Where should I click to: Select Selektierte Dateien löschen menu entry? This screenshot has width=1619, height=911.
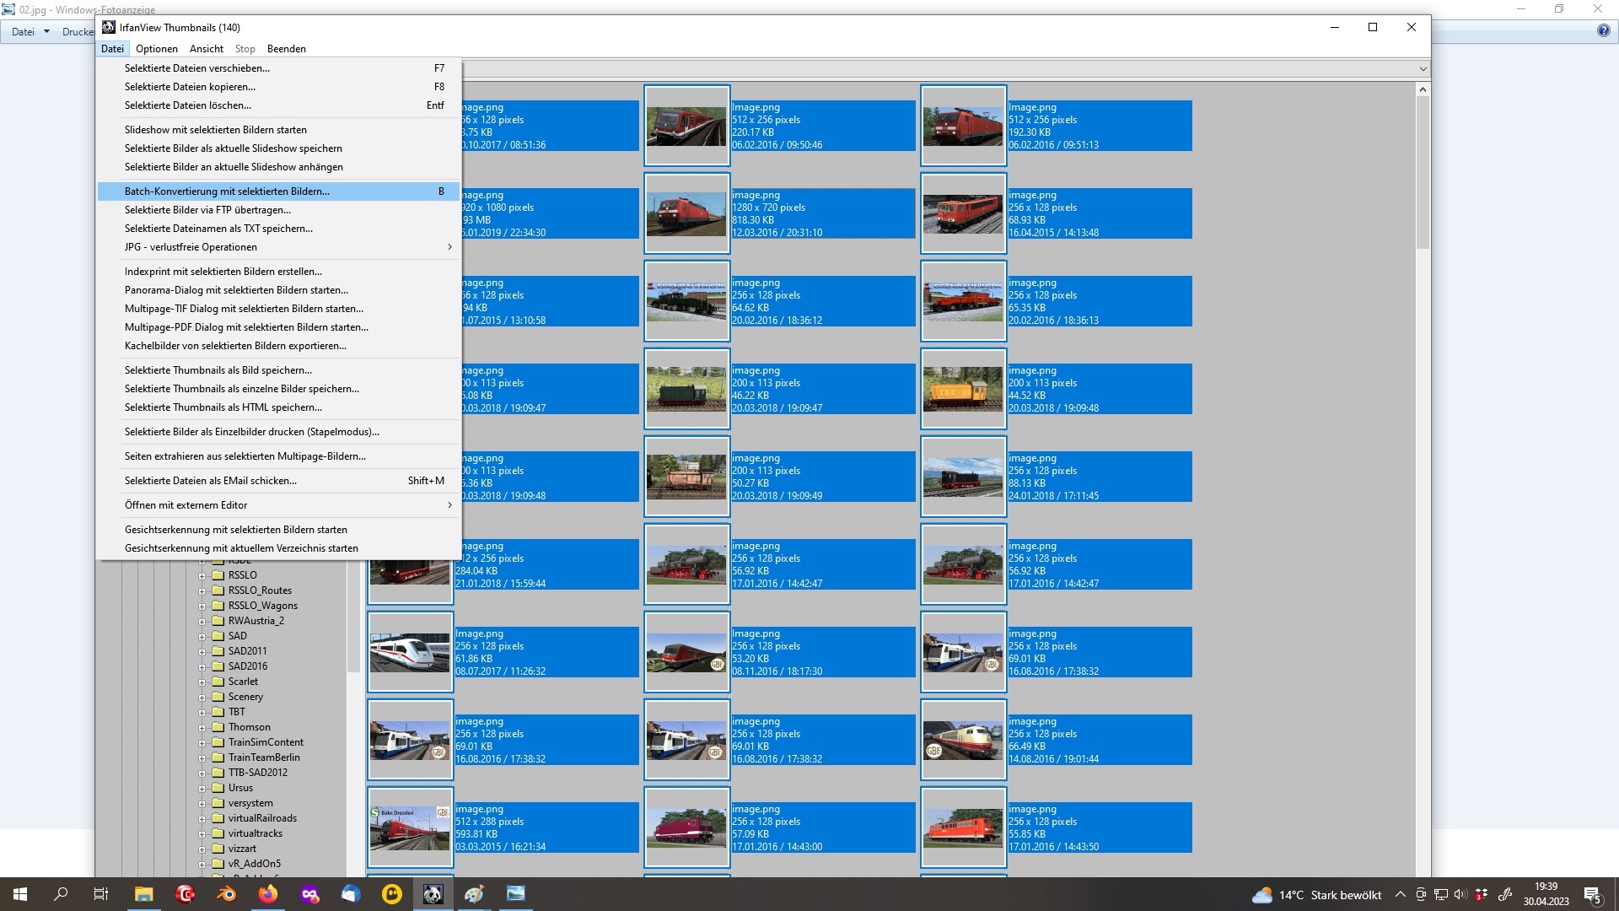pos(188,105)
